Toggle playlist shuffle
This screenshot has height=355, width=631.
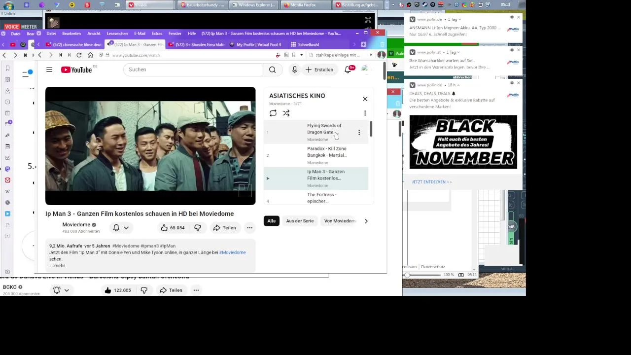coord(286,113)
